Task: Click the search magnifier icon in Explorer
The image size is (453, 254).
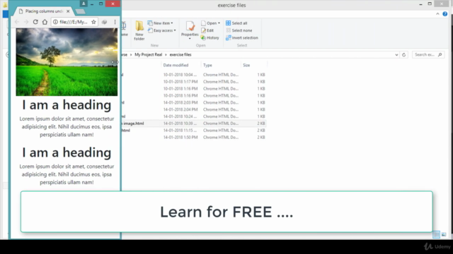Action: point(440,55)
